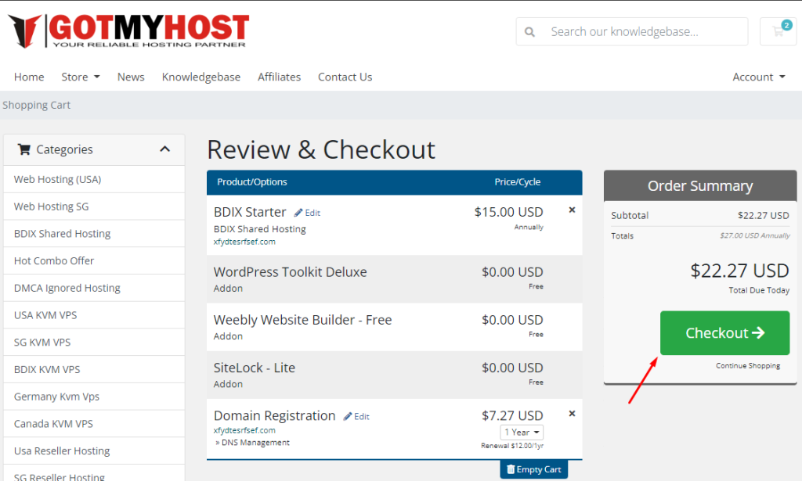Screen dimensions: 802x481
Task: Open the Affiliates page
Action: [279, 77]
